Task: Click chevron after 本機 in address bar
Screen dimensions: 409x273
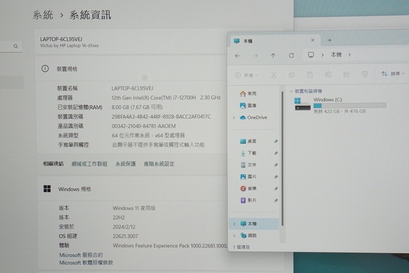Action: click(349, 54)
